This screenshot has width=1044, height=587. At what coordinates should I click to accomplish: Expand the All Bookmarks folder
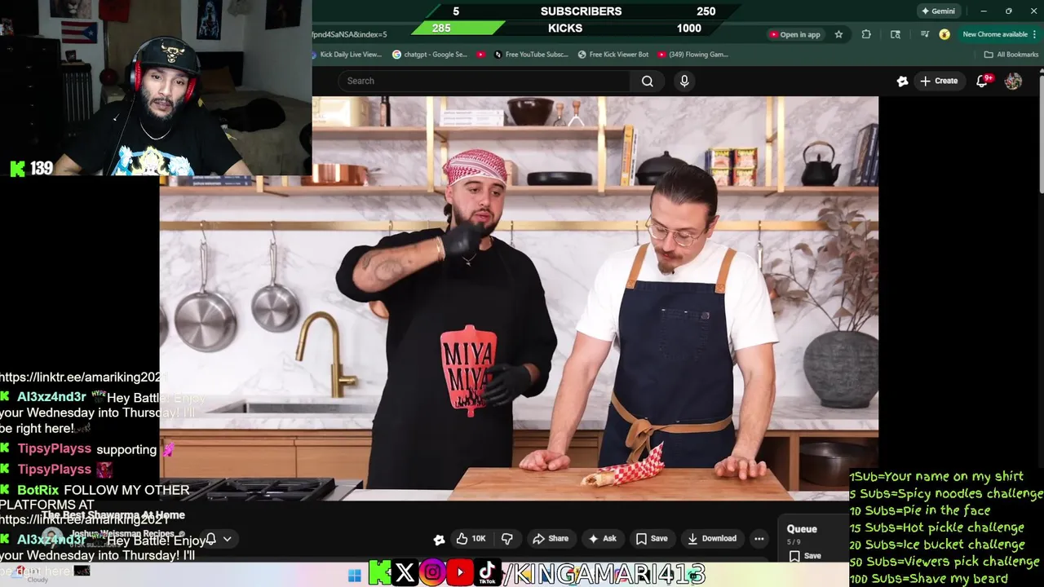point(1011,55)
